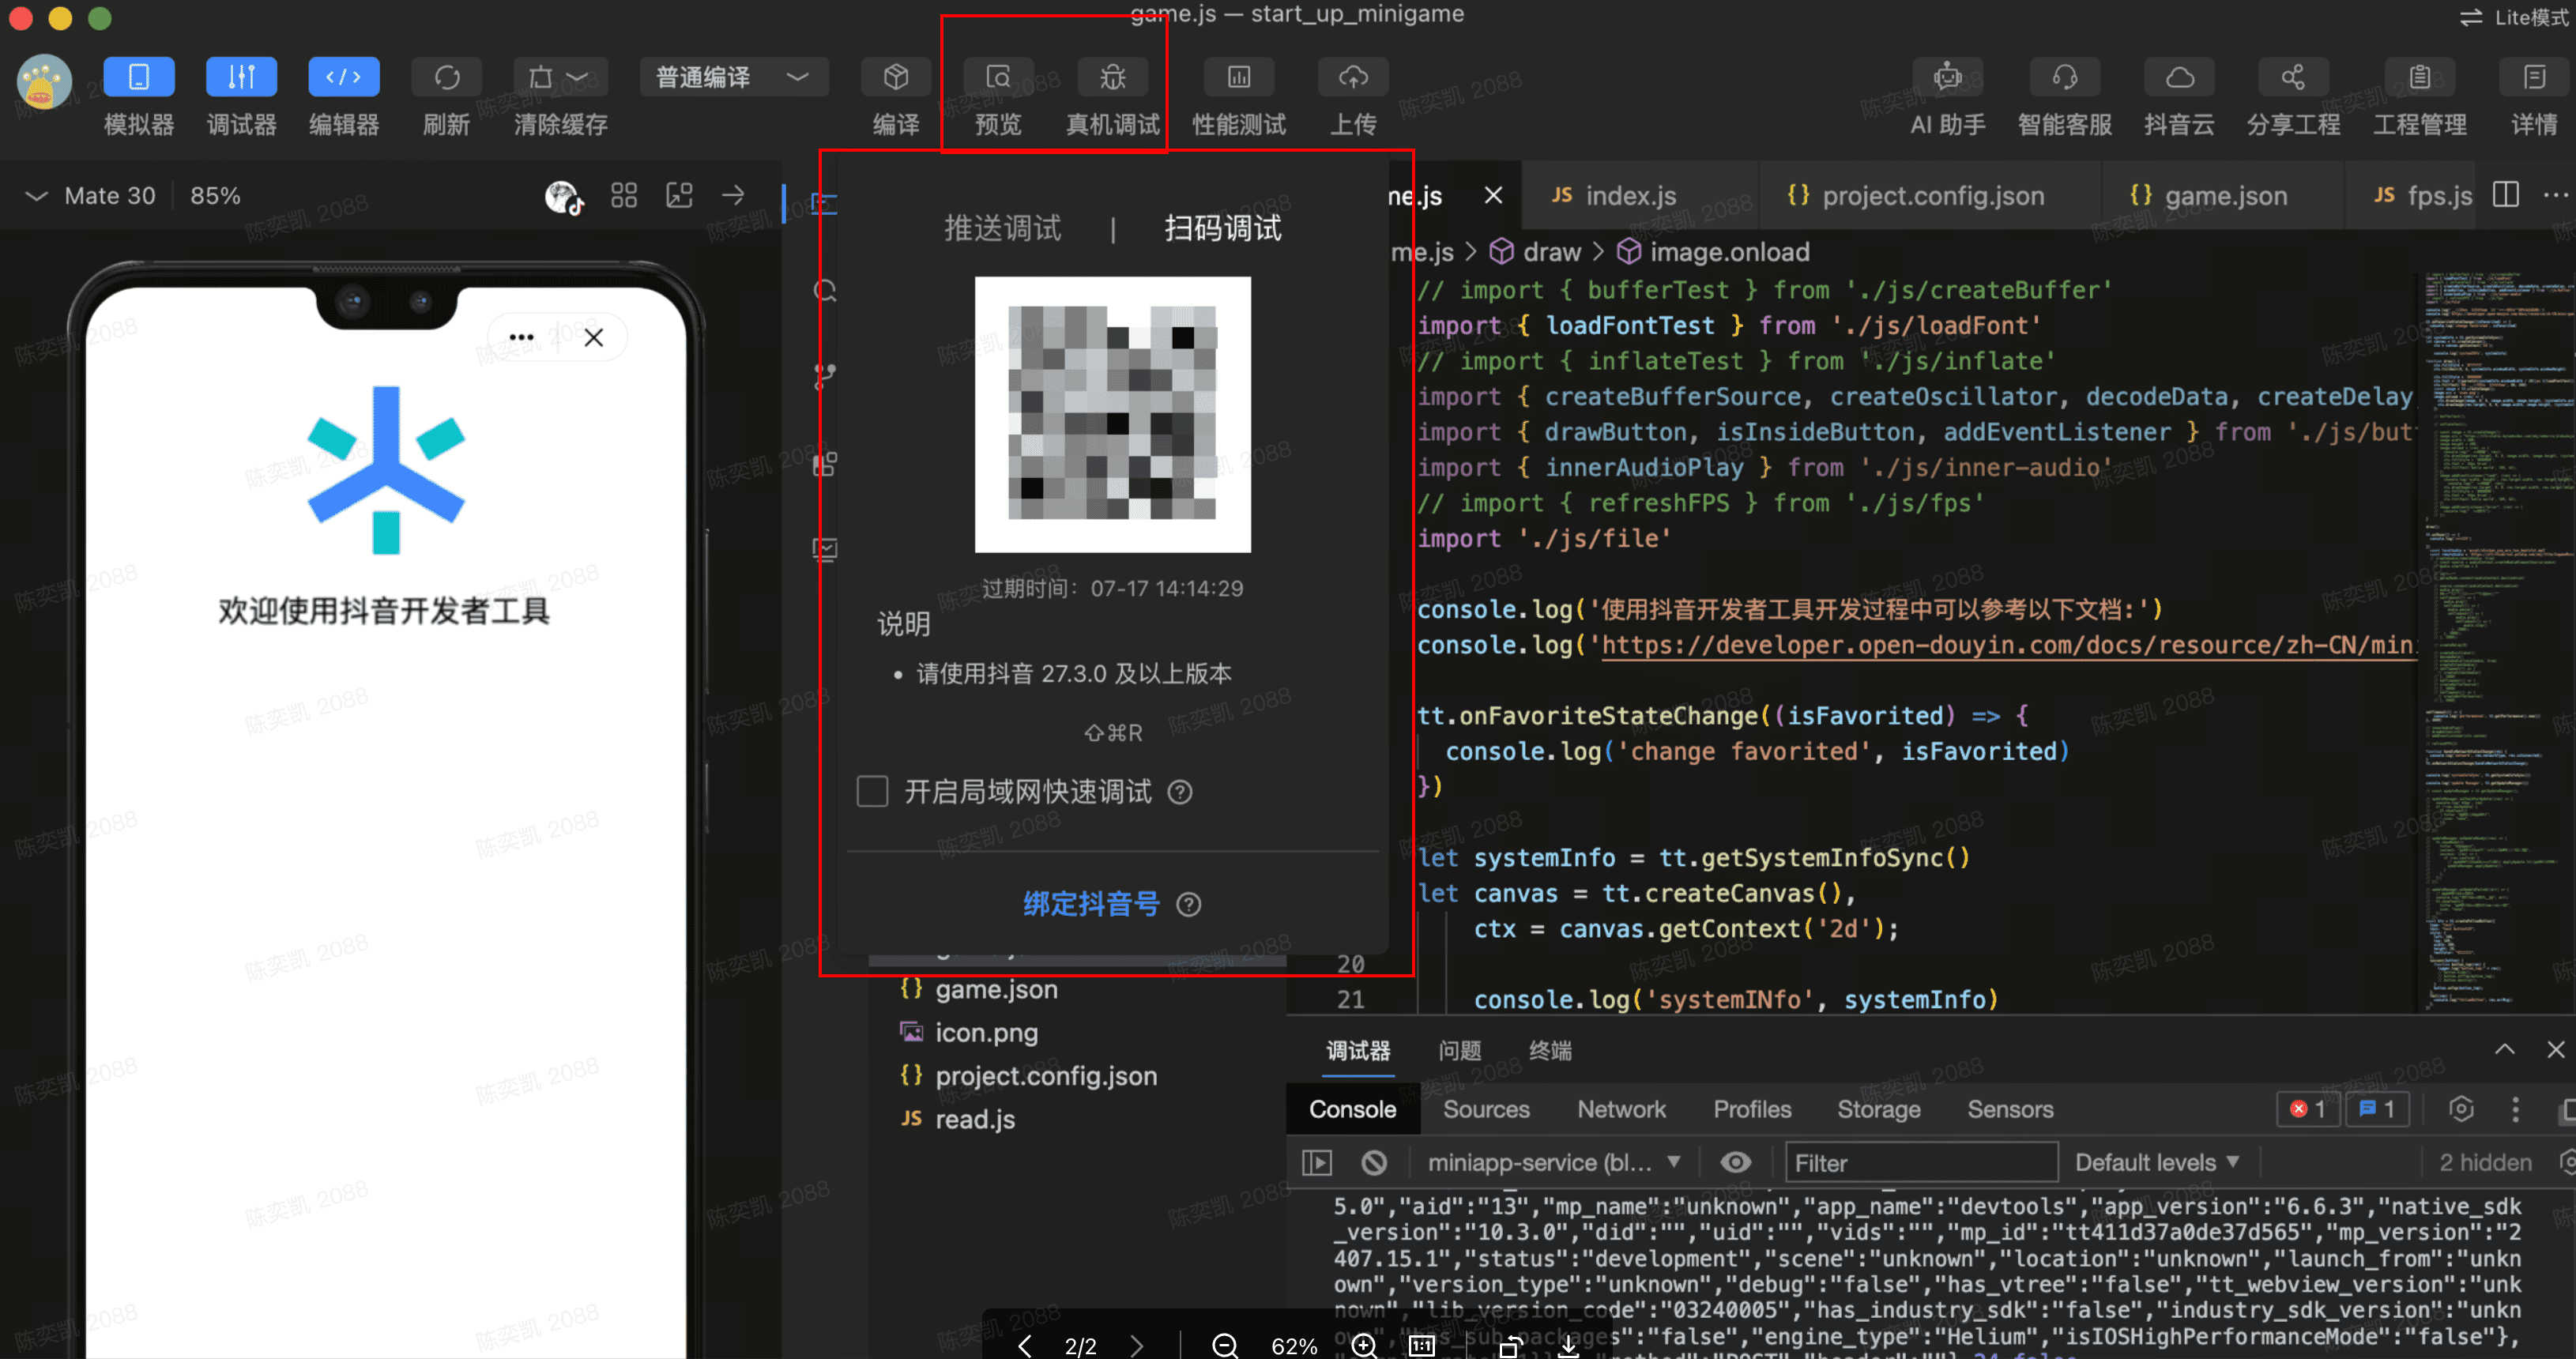Close the mini app in simulator
The image size is (2576, 1359).
[x=593, y=337]
